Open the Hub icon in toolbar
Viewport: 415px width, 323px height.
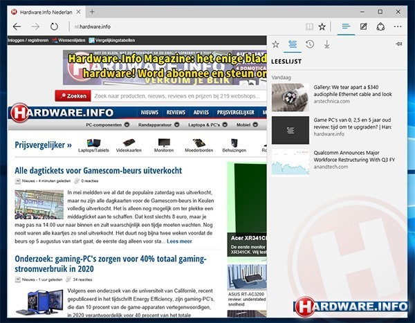pos(347,27)
